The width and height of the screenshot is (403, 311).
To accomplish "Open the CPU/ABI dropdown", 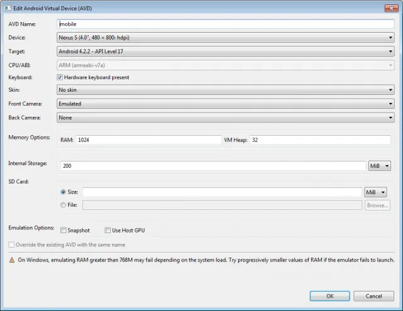I will [225, 65].
